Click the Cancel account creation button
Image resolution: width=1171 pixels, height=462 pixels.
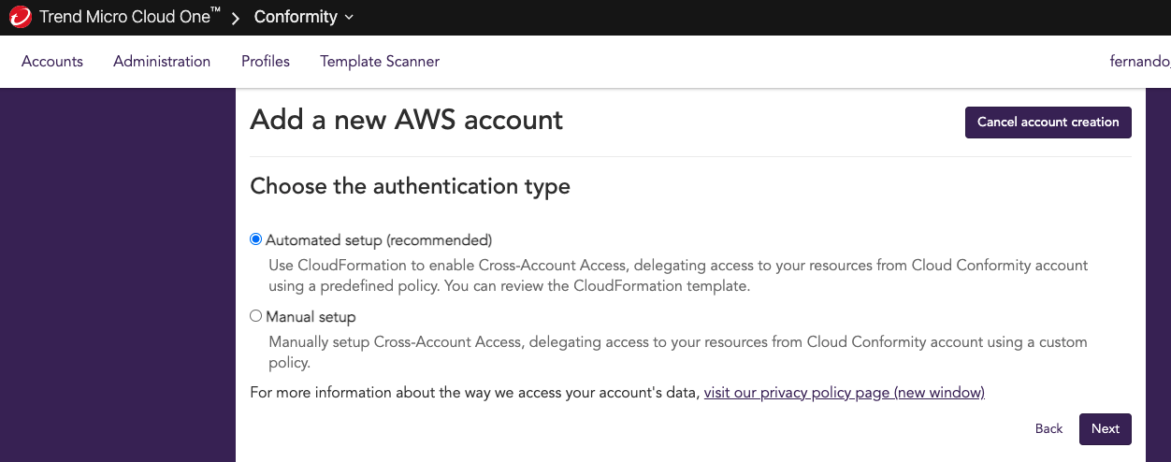pos(1048,123)
